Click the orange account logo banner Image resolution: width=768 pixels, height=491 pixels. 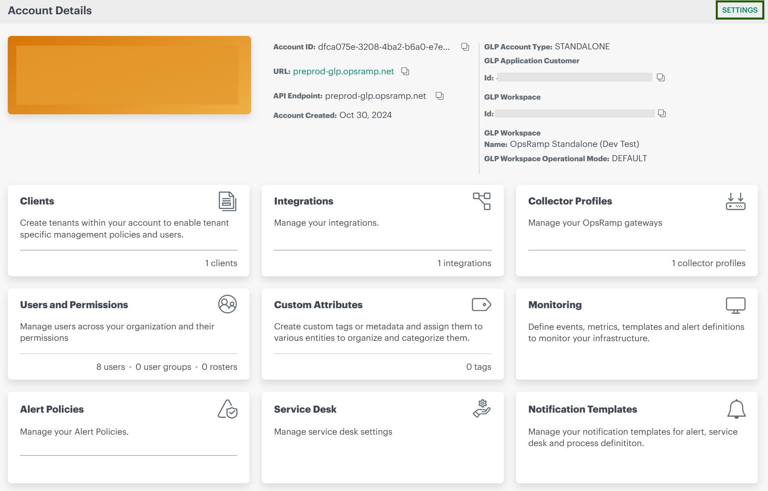(x=129, y=75)
